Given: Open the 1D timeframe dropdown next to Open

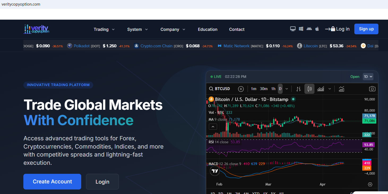Looking at the screenshot, I should (x=368, y=77).
